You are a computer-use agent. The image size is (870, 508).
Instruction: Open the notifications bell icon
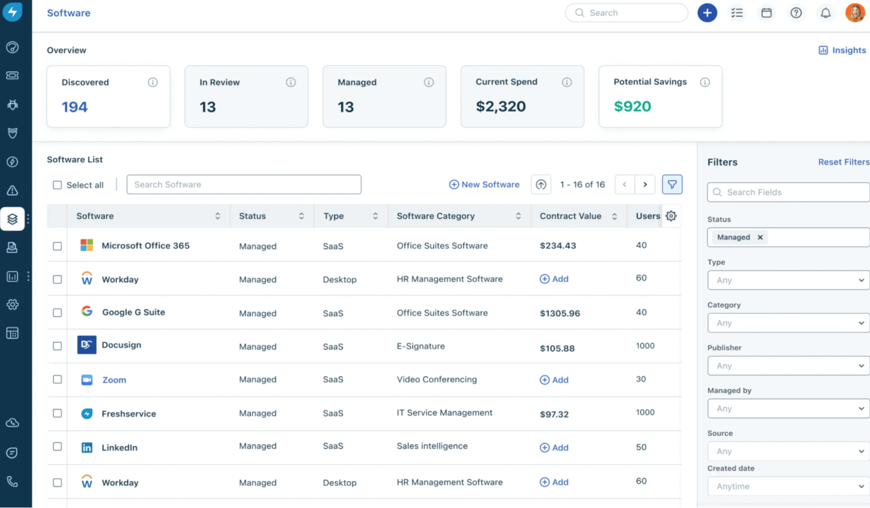(826, 13)
